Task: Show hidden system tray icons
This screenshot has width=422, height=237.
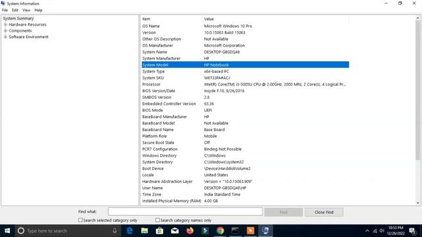Action: [x=367, y=231]
